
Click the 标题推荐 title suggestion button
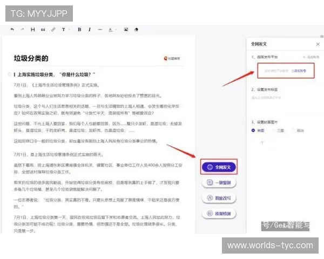pos(172,58)
